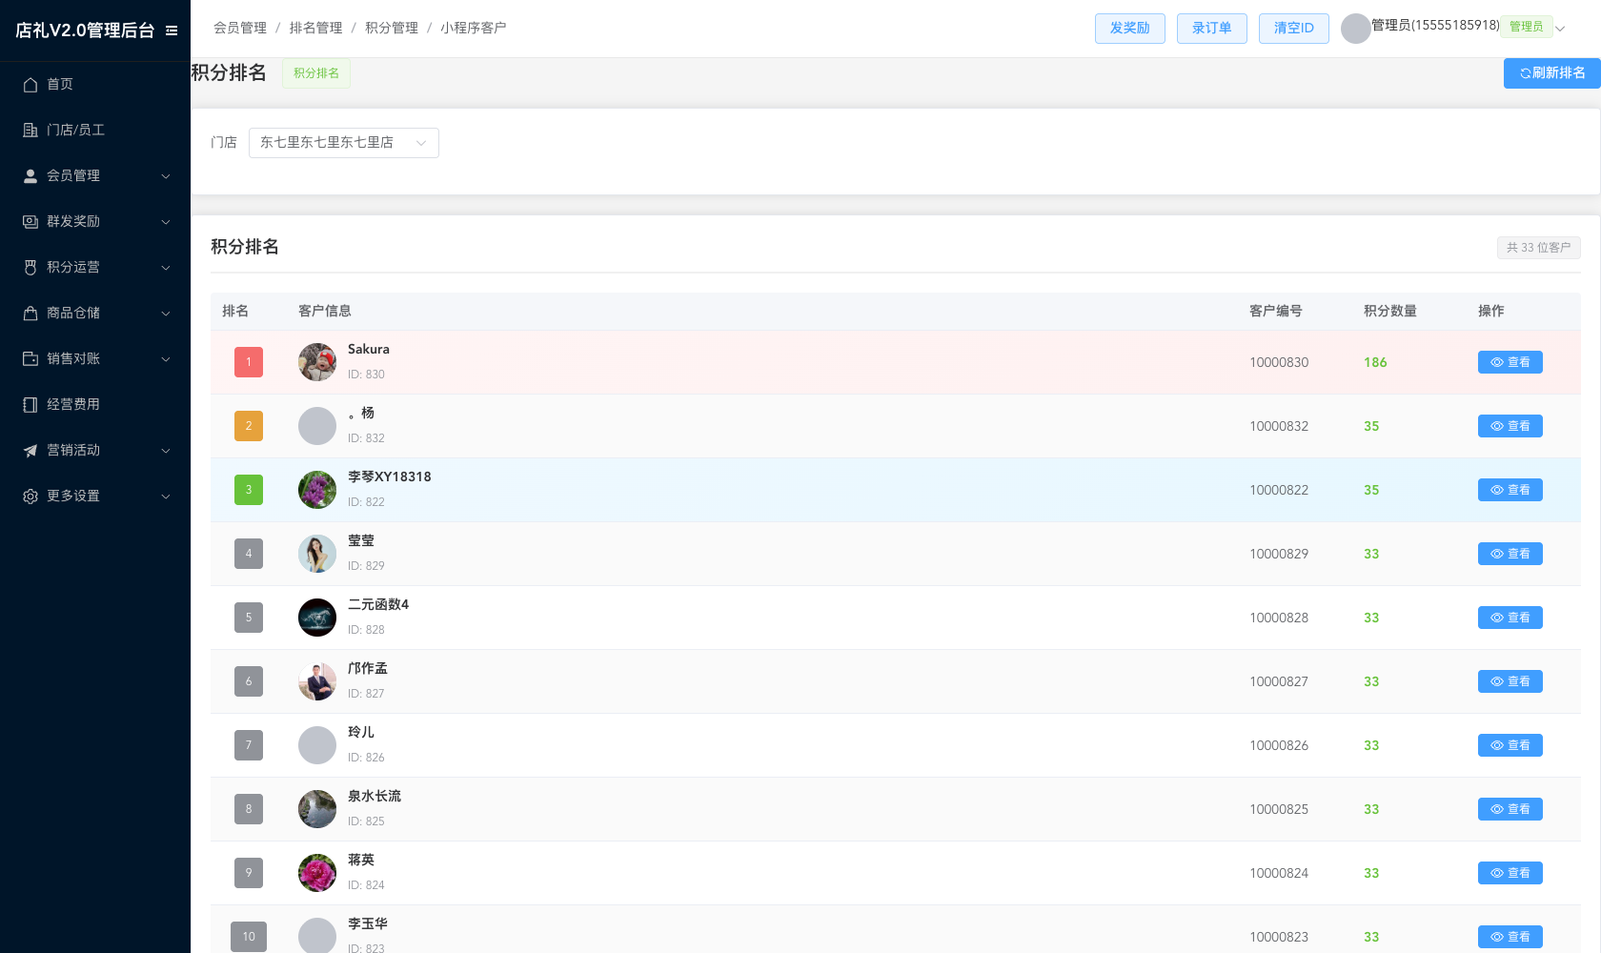
Task: Click the bag icon beside 商品仓储
Action: click(x=30, y=314)
